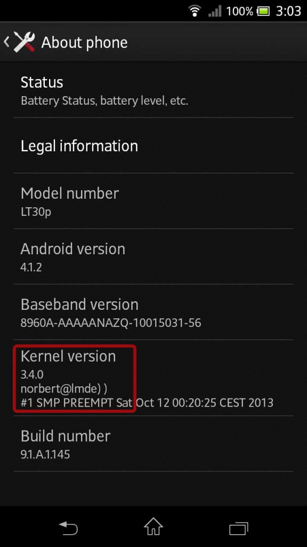The width and height of the screenshot is (307, 547).
Task: Tap the About phone title
Action: click(84, 43)
